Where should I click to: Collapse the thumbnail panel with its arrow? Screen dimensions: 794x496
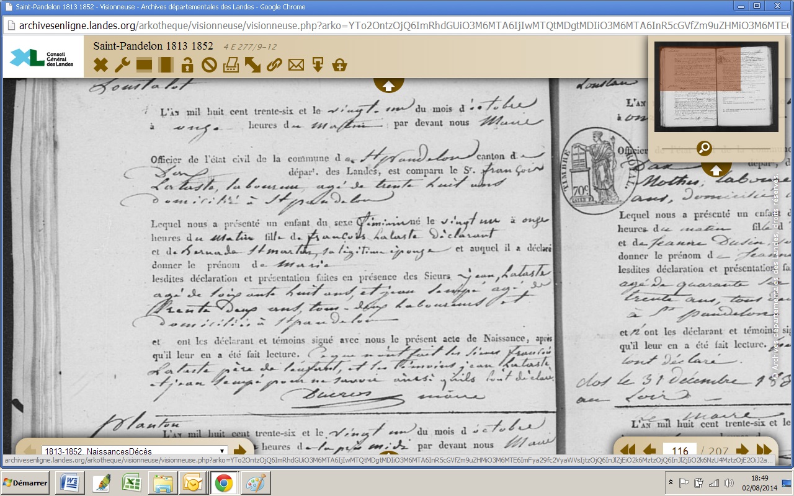[x=716, y=169]
